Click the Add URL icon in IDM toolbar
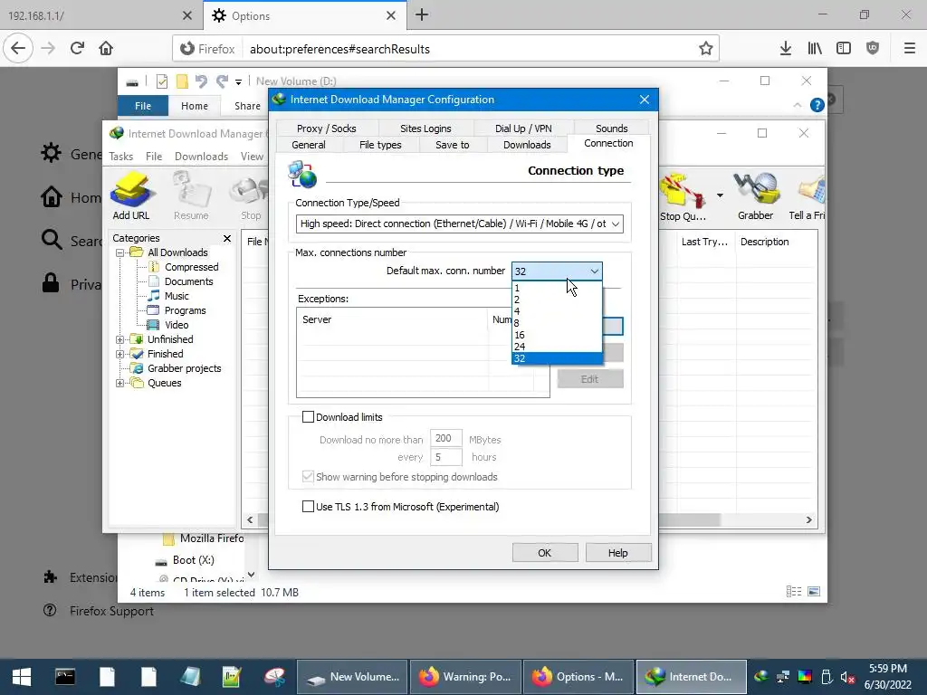Screen dimensions: 927x695 tap(131, 195)
